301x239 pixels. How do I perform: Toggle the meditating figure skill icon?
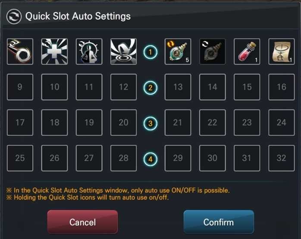[x=89, y=51]
